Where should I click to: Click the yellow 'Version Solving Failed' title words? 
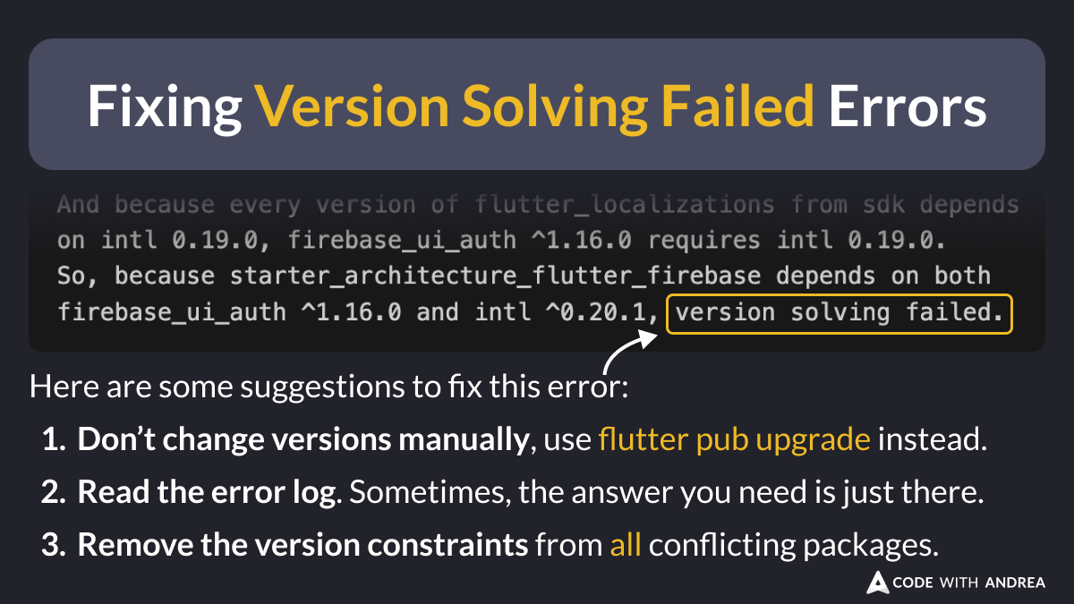(535, 106)
